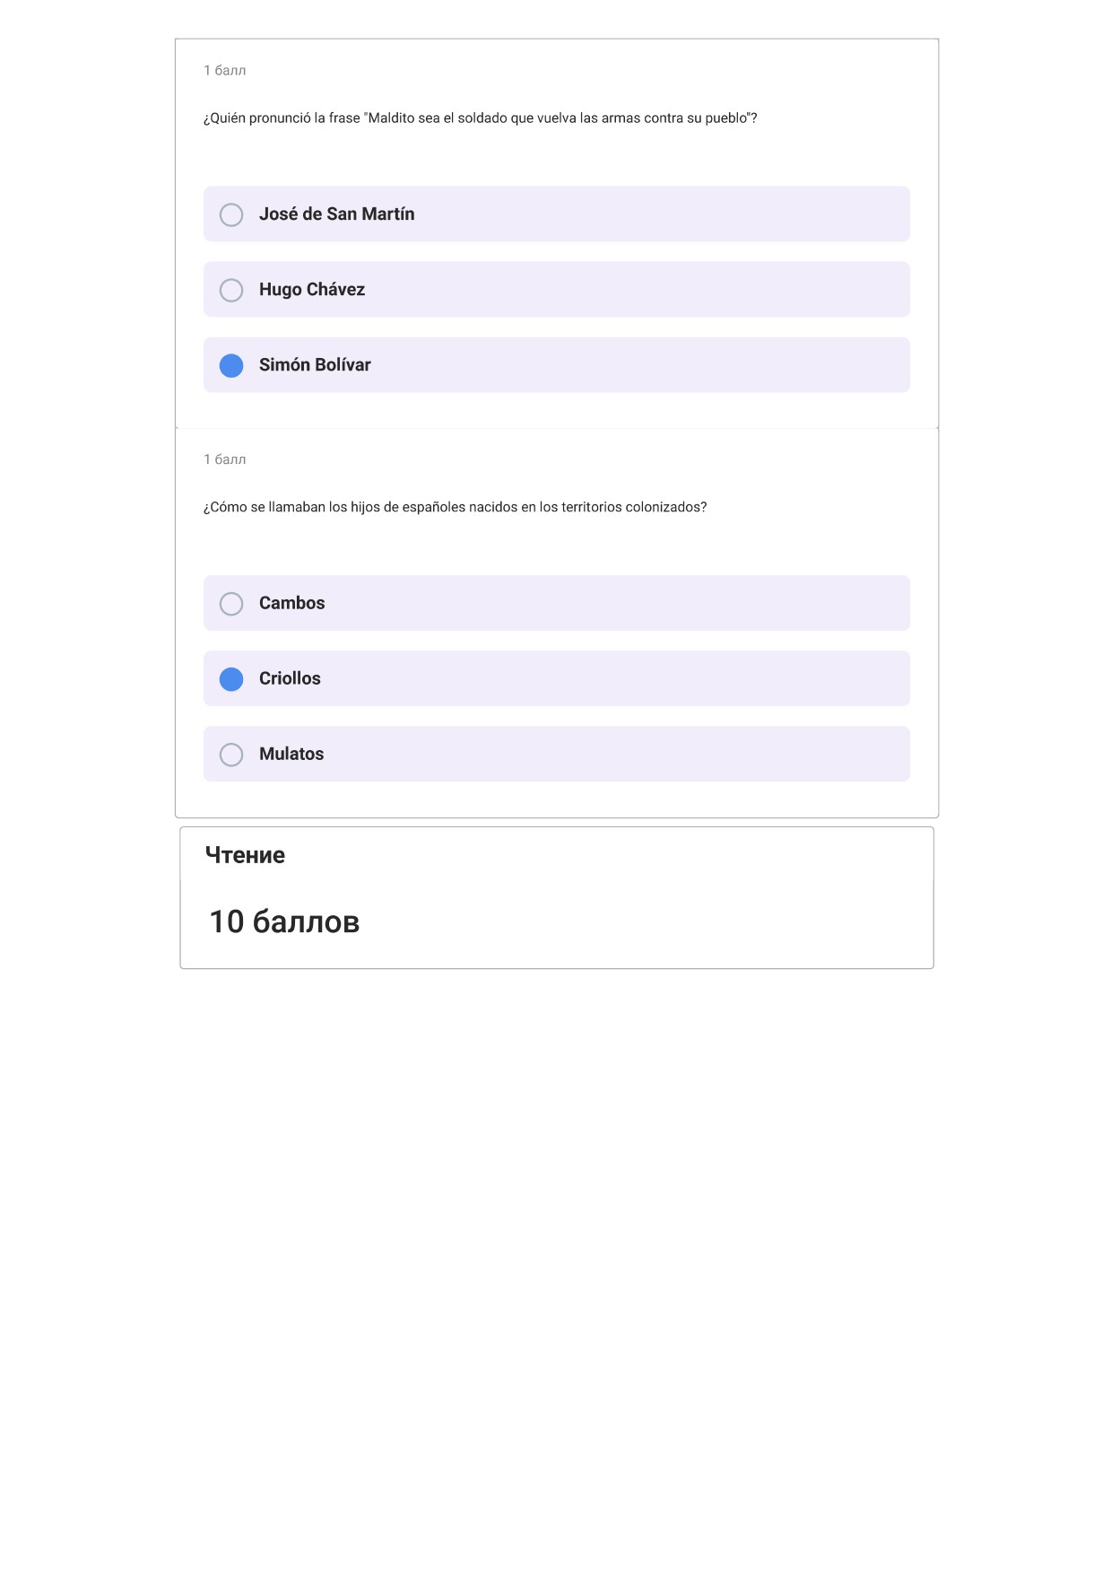The width and height of the screenshot is (1111, 1572).
Task: Click the "10 баллов" score text
Action: (x=284, y=921)
